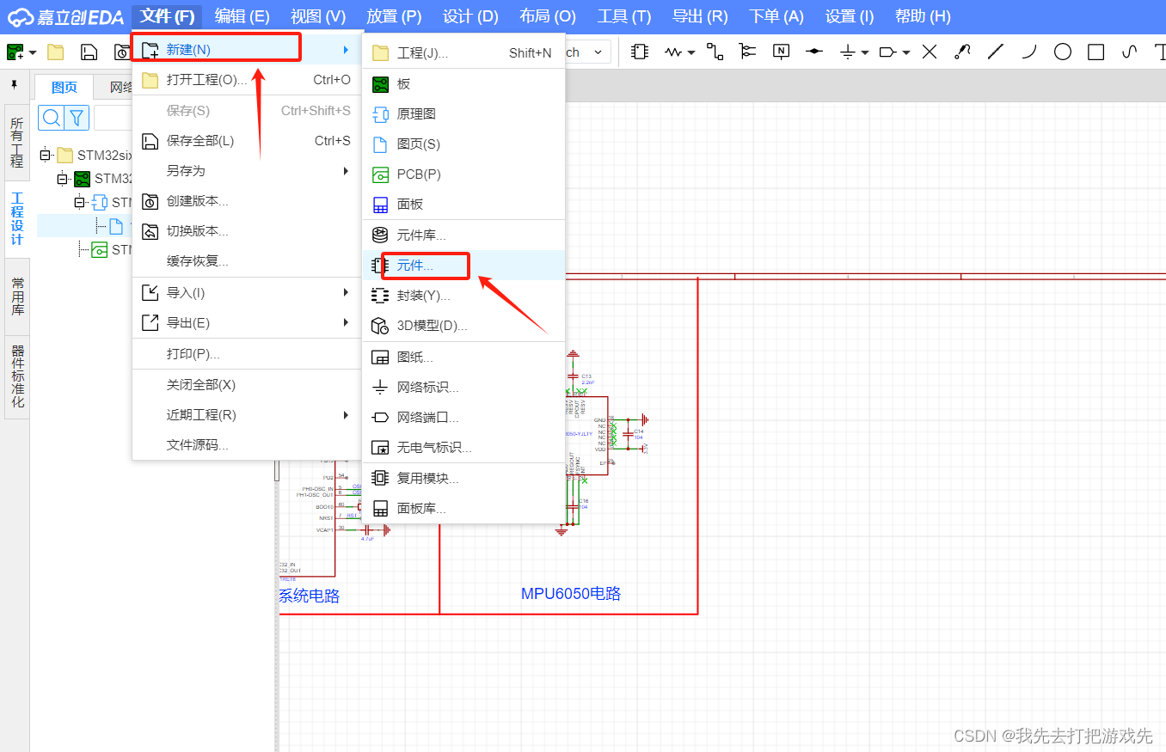Select the wire drawing tool icon

coord(715,52)
